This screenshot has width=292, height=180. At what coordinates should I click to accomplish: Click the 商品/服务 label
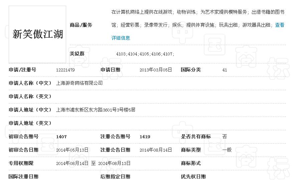(81, 25)
